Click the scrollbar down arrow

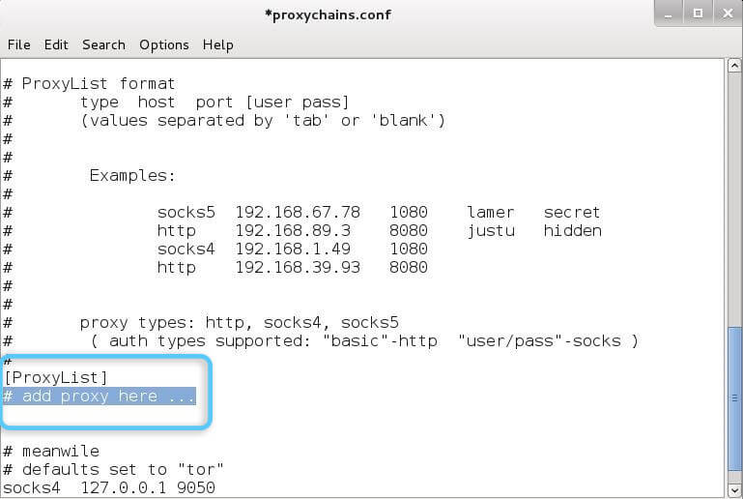pos(734,489)
